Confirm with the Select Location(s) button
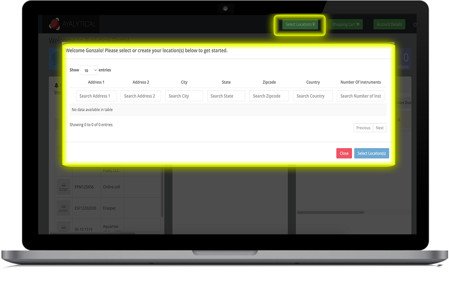Screen dimensions: 449x285 click(371, 153)
